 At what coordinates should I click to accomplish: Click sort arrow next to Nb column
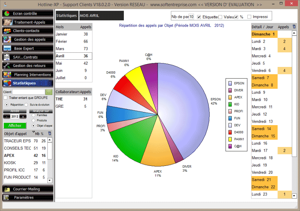pos(34,133)
